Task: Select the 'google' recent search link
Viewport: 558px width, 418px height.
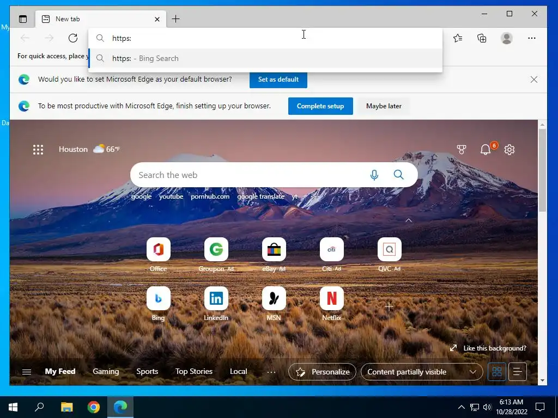Action: point(141,196)
